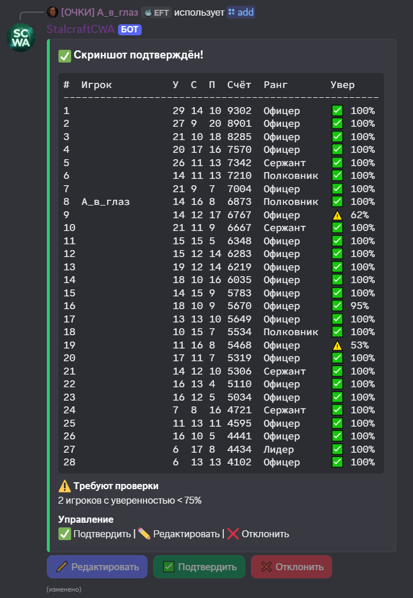Click the StalcraftCWA bot avatar
413x598 pixels.
pos(21,38)
